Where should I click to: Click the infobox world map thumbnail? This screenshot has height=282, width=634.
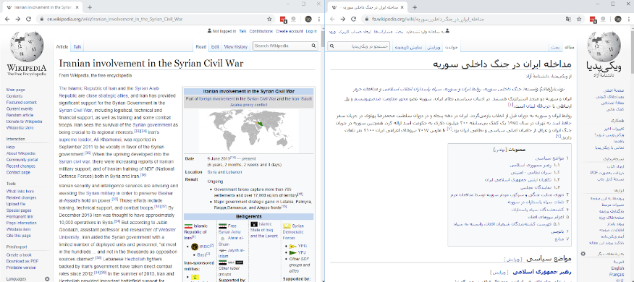coord(248,130)
